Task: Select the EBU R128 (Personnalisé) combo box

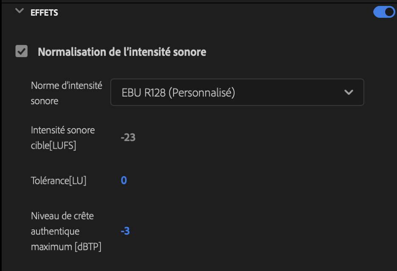Action: click(x=237, y=92)
